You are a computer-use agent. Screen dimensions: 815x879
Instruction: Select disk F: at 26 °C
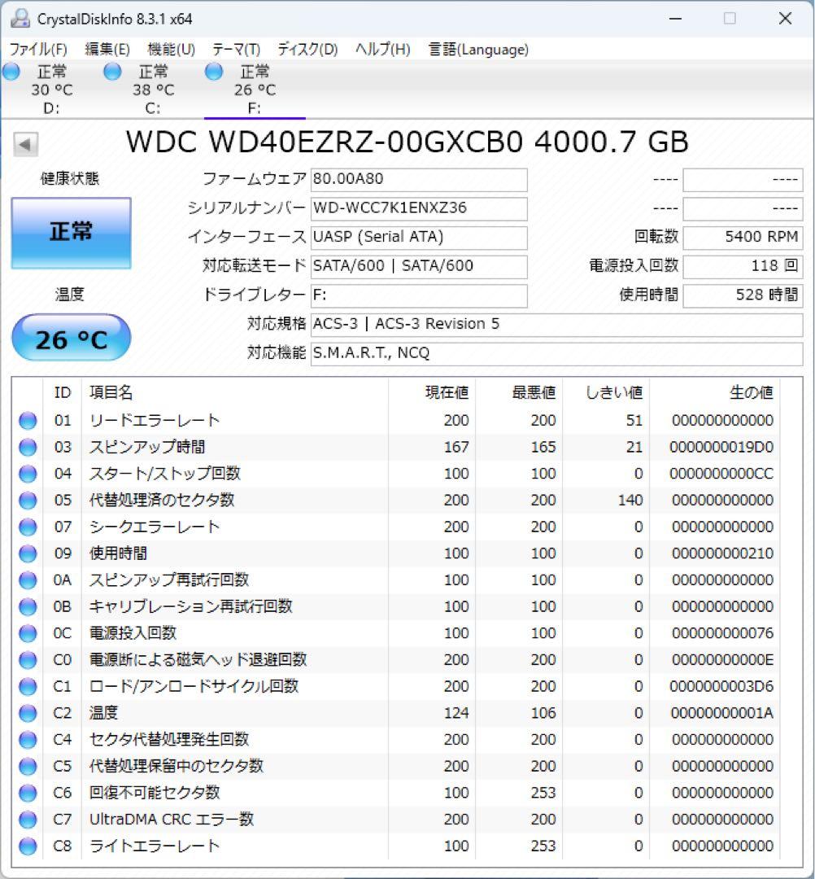pyautogui.click(x=255, y=90)
